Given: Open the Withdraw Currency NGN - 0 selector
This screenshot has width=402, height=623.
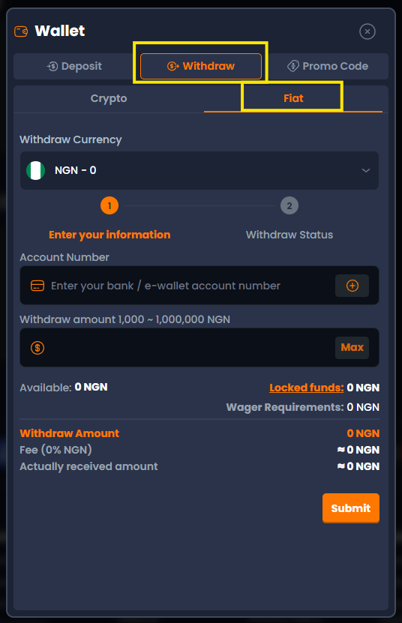Looking at the screenshot, I should (199, 170).
